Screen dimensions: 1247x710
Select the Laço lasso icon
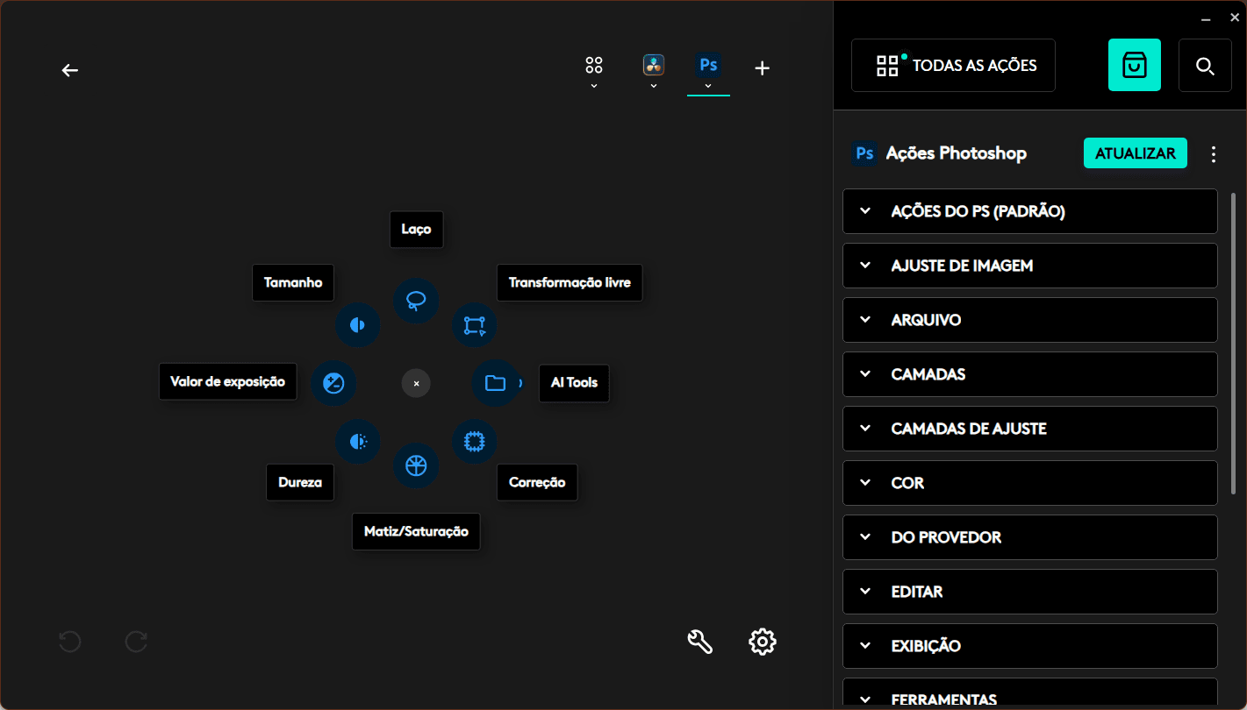[x=416, y=302]
